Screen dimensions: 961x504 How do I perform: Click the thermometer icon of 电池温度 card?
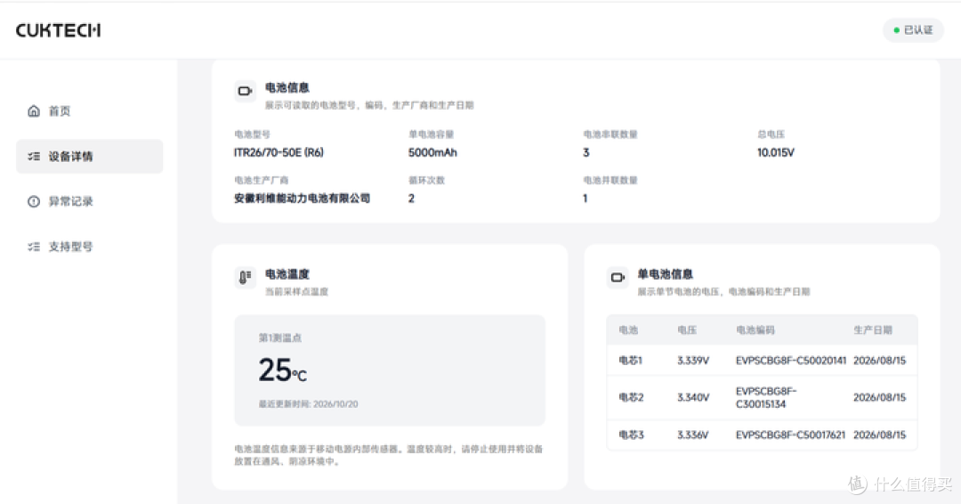click(x=246, y=277)
